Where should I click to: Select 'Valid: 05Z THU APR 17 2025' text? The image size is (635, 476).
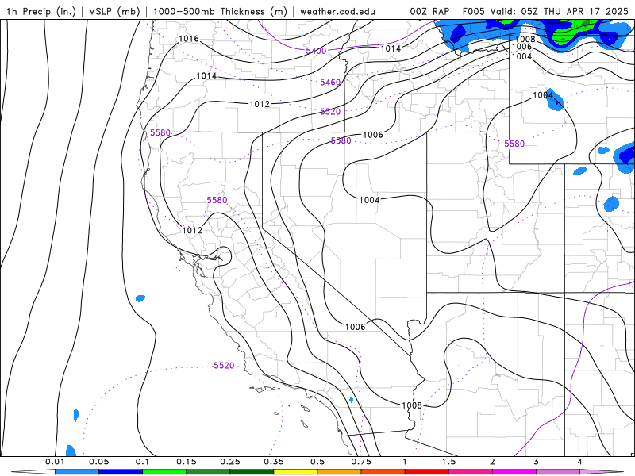click(x=560, y=11)
